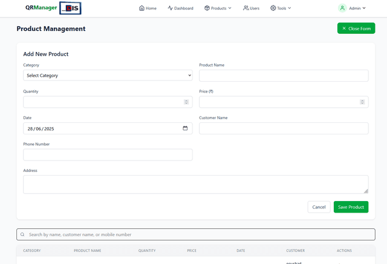Focus the Product Name input field
Viewport: 387px width, 264px height.
pyautogui.click(x=284, y=76)
